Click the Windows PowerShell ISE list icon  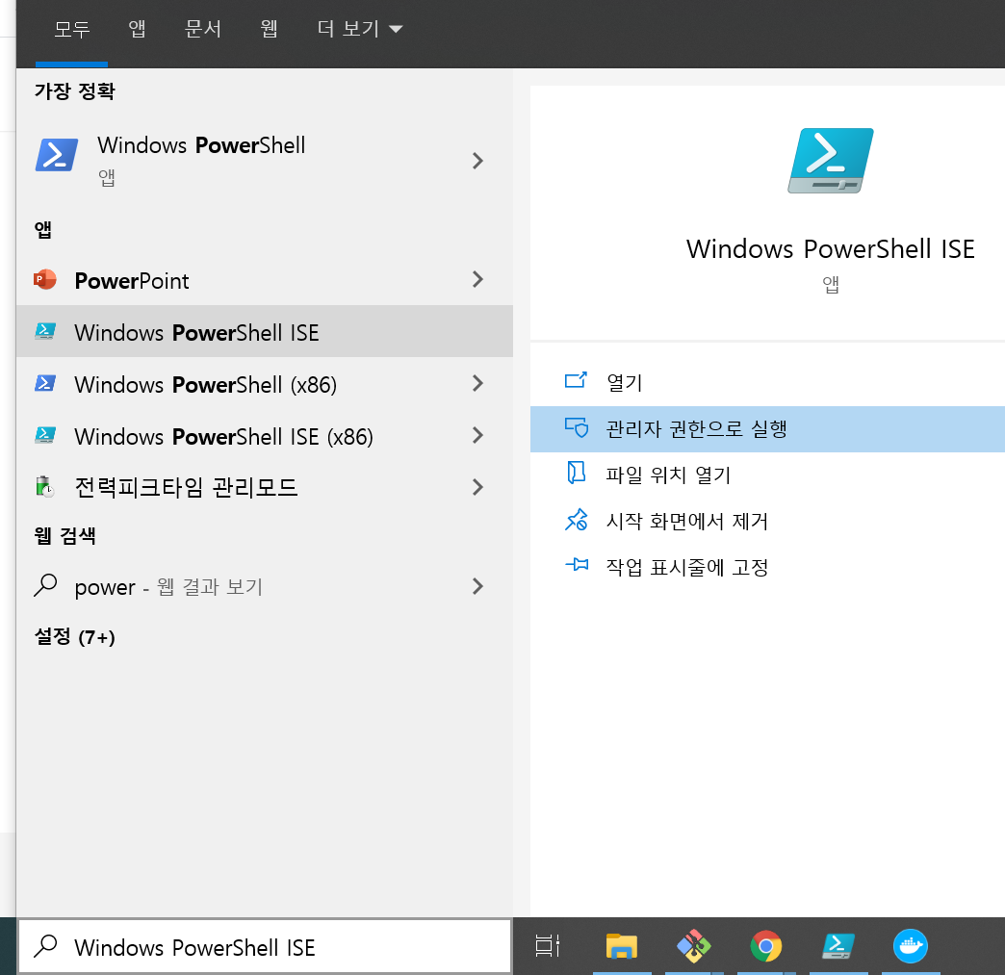point(45,331)
